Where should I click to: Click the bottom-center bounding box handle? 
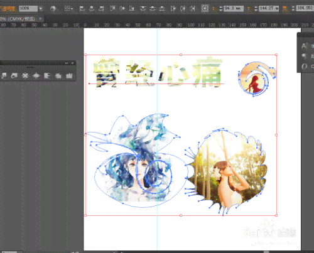181,215
